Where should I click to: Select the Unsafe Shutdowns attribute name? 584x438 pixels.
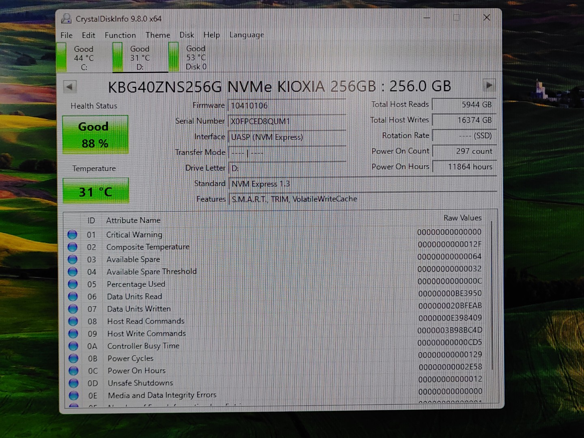140,383
